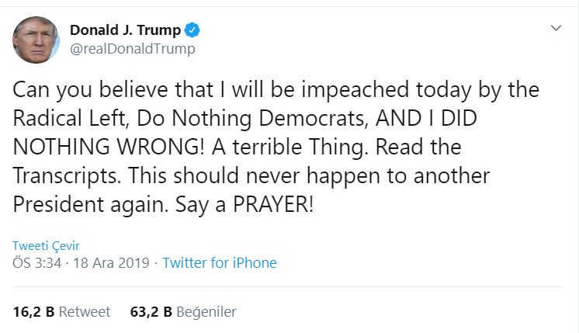The height and width of the screenshot is (333, 579).
Task: Click the 18 Ara 2019 date
Action: point(112,262)
